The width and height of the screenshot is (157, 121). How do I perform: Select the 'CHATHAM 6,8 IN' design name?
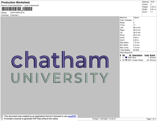point(17,13)
